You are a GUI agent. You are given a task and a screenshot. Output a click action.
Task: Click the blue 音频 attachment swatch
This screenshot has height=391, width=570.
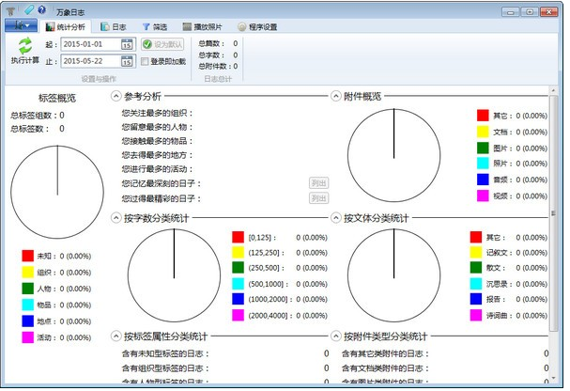[x=483, y=180]
